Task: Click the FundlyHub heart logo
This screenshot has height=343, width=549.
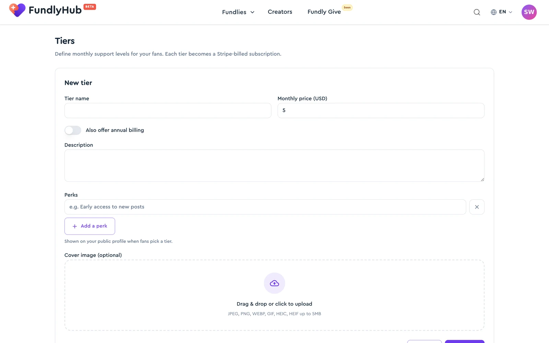Action: point(17,10)
